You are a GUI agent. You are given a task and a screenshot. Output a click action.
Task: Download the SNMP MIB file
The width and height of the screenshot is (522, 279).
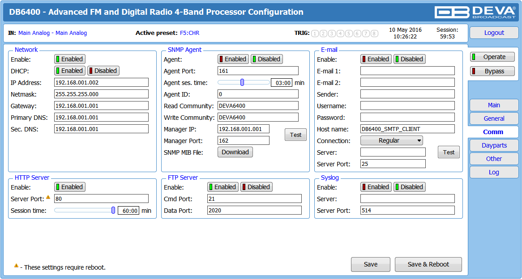235,152
